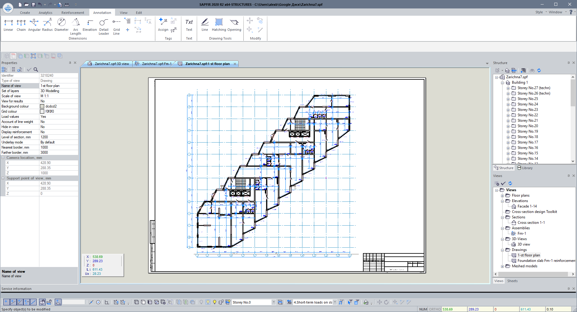Switch to the Sheets tab in the Views panel
Image resolution: width=577 pixels, height=312 pixels.
point(512,281)
